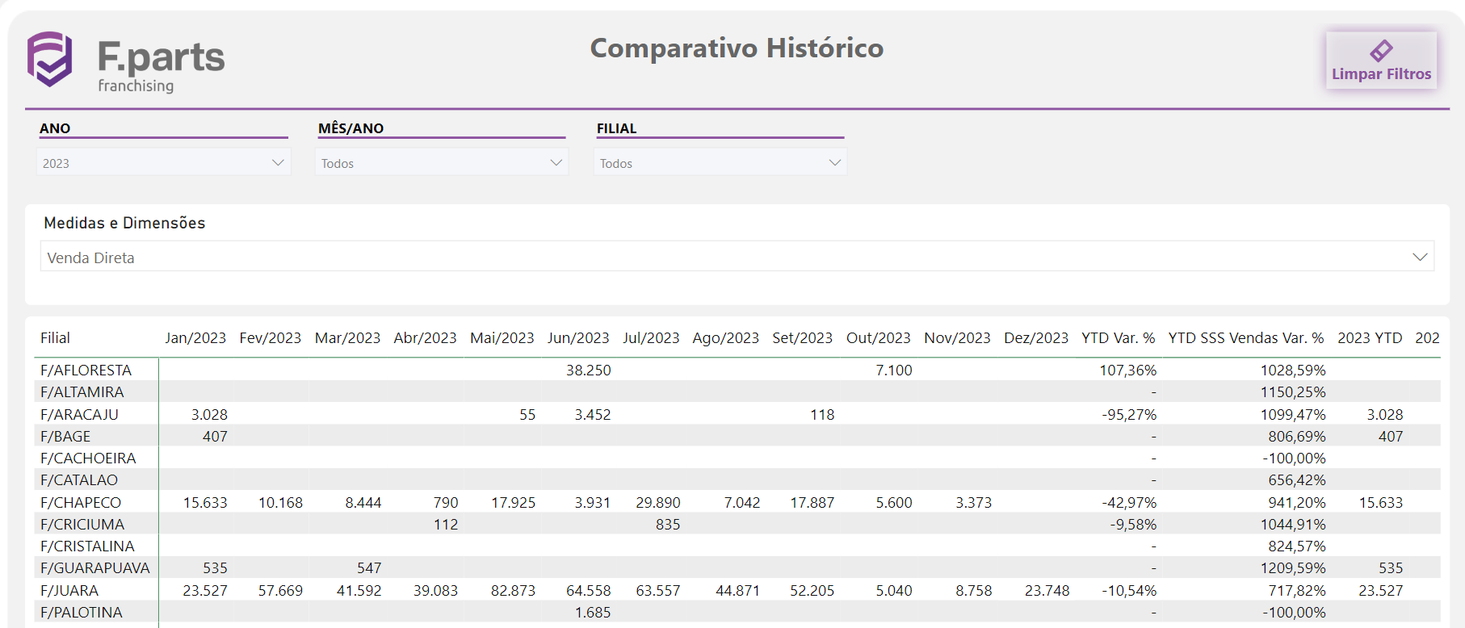The height and width of the screenshot is (628, 1465).
Task: Select the F/ALTAMIRA row label
Action: pyautogui.click(x=82, y=391)
